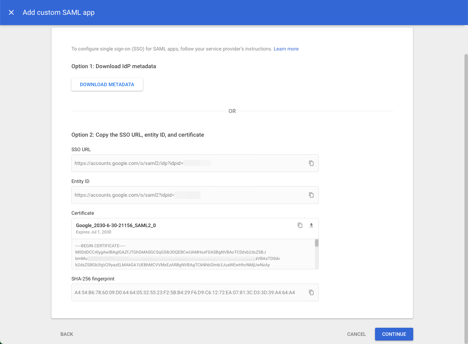The height and width of the screenshot is (344, 468).
Task: Click CANCEL to dismiss the setup
Action: coord(356,334)
